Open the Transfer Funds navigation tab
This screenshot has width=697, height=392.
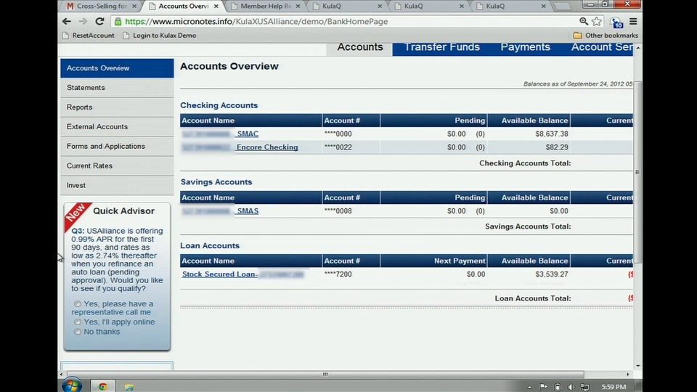tap(442, 47)
